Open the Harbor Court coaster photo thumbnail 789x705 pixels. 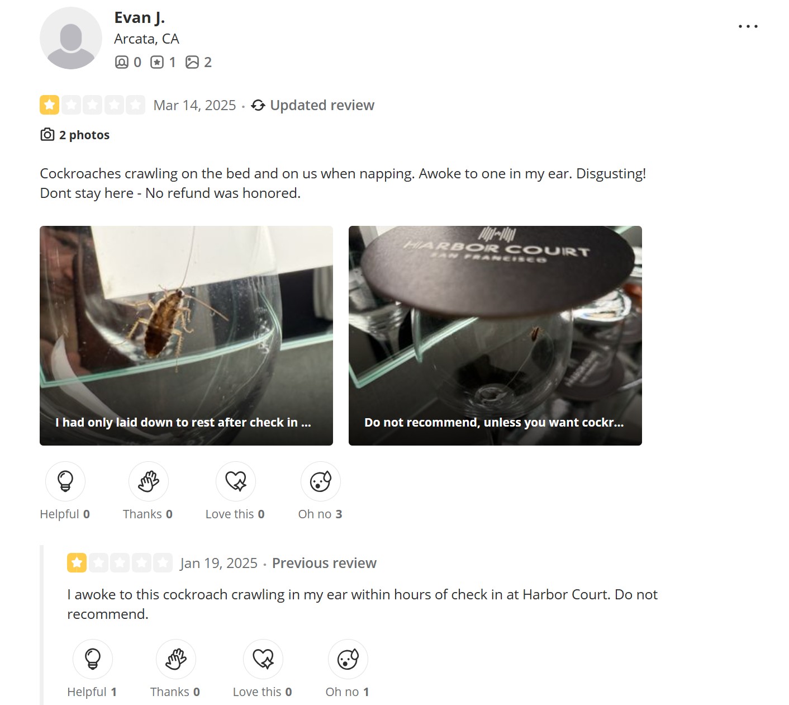(495, 335)
